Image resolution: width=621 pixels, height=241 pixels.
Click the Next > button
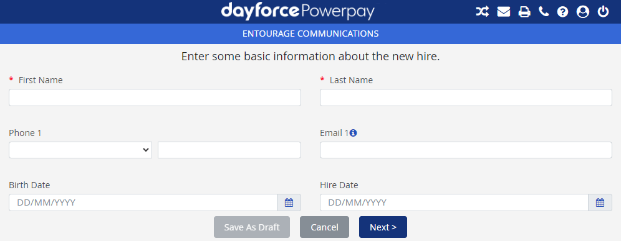(383, 227)
